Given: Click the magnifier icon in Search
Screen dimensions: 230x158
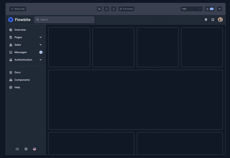Looking at the screenshot, I should 38,20.
